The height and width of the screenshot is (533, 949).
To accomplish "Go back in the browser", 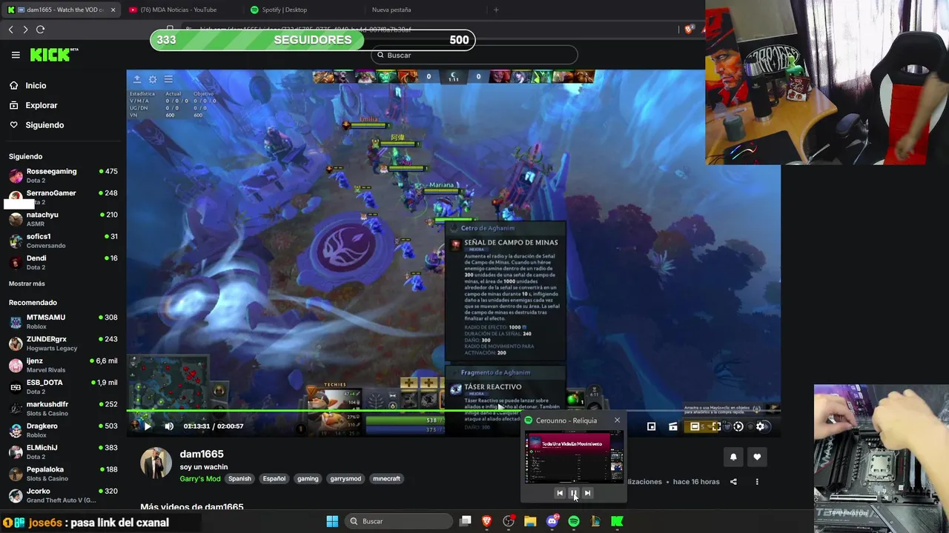I will tap(10, 30).
